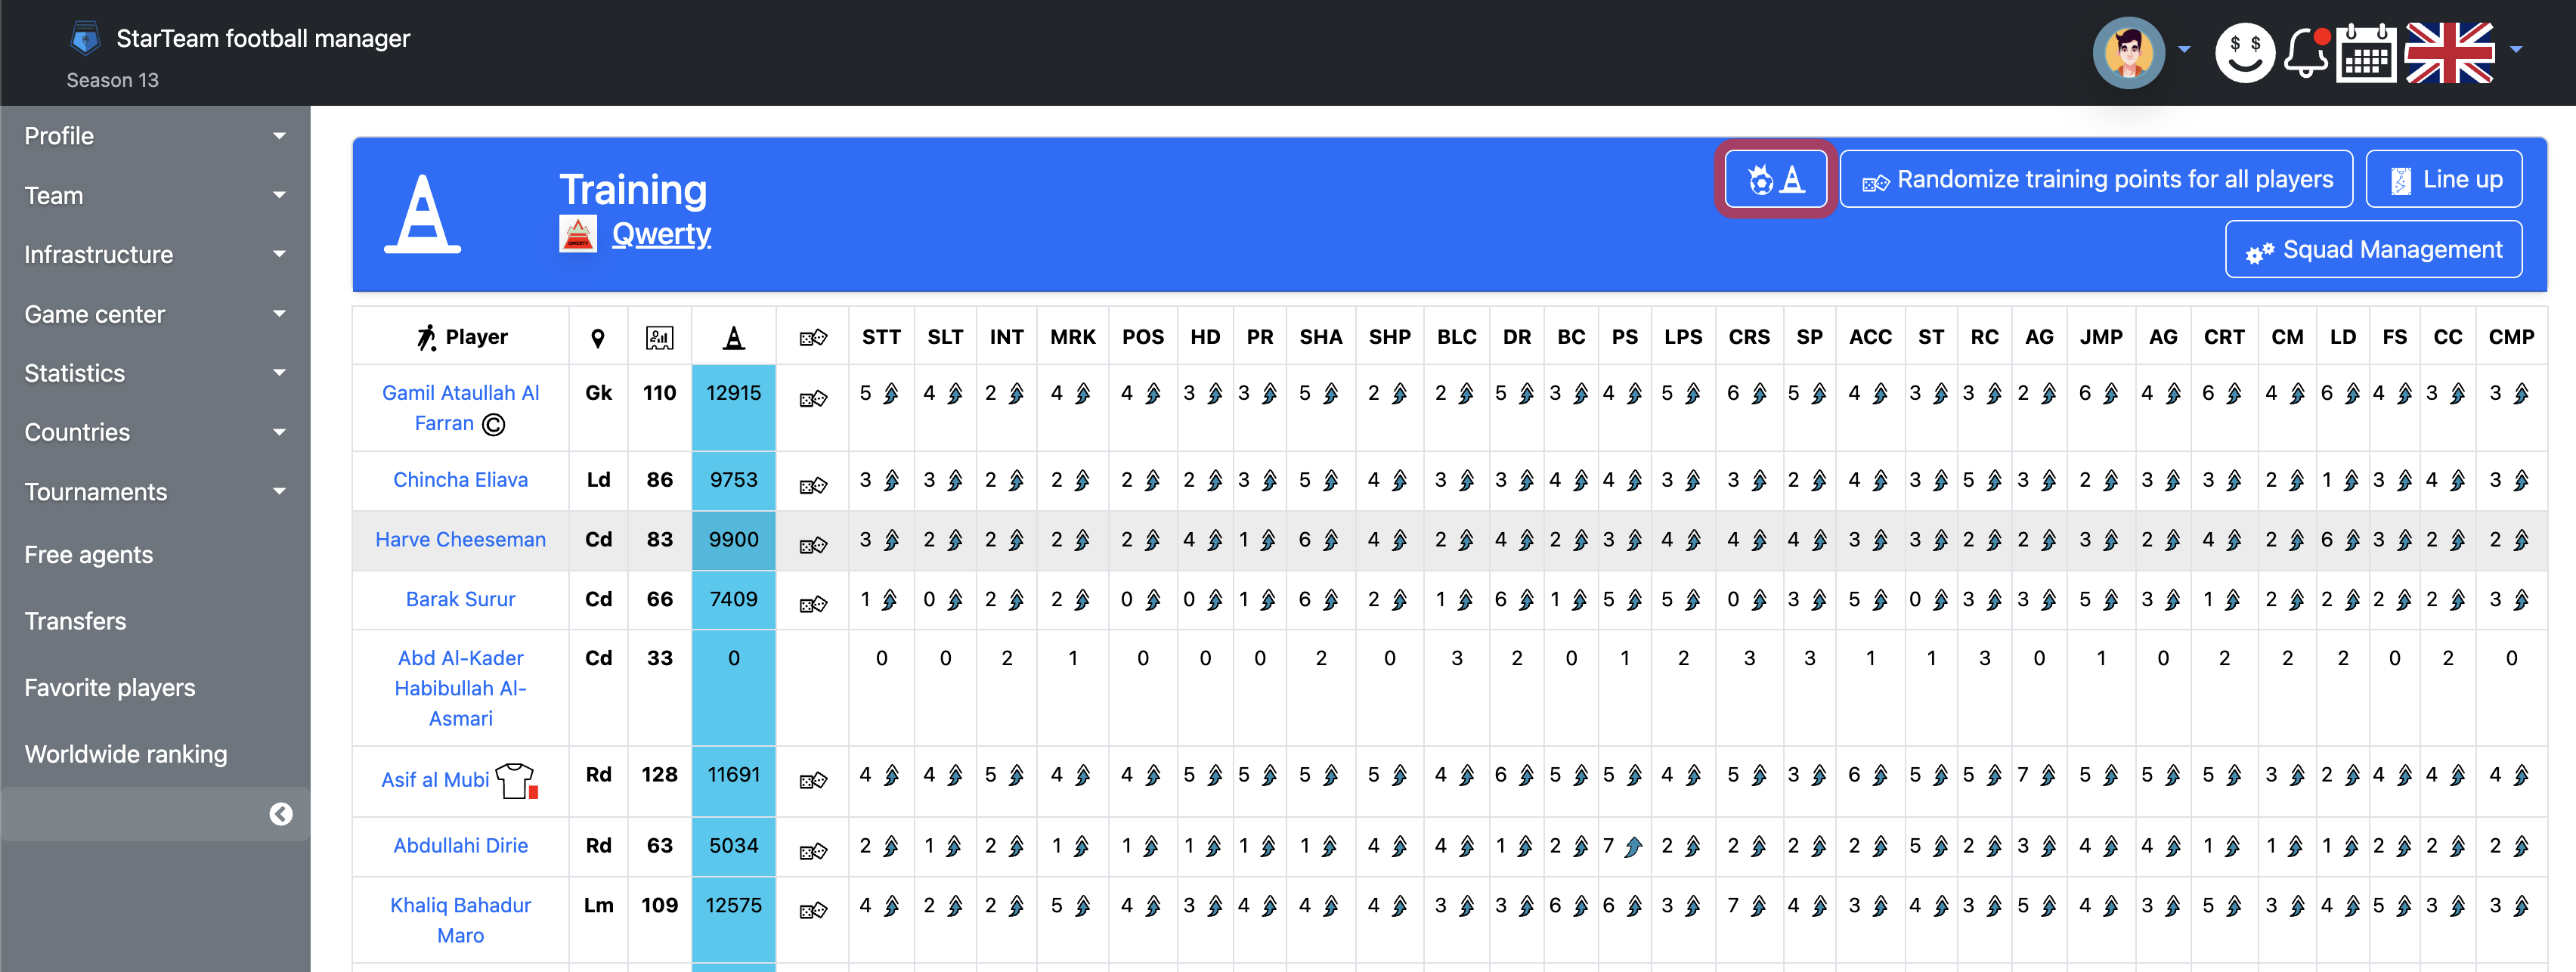Viewport: 2576px width, 972px height.
Task: Click the Season 13 label
Action: 113,80
